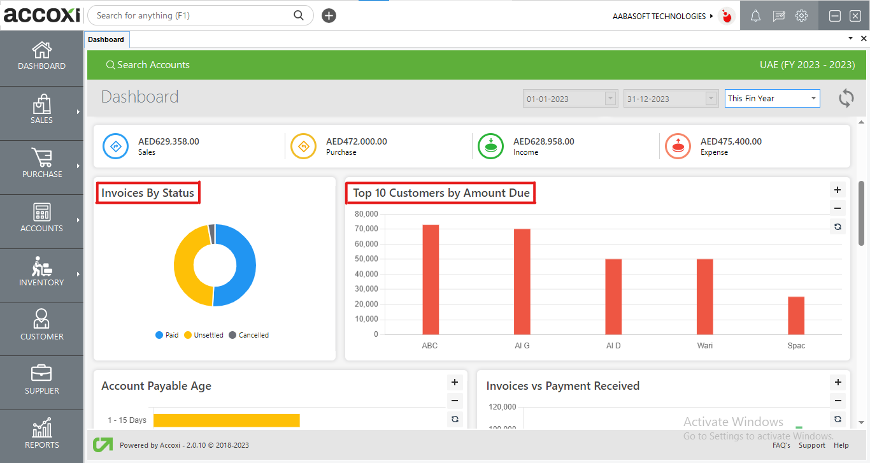
Task: Refresh the Top 10 Customers chart
Action: (838, 227)
